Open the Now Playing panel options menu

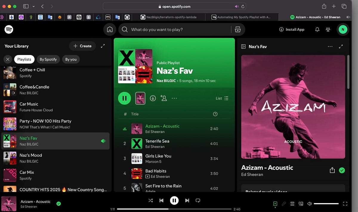[330, 46]
